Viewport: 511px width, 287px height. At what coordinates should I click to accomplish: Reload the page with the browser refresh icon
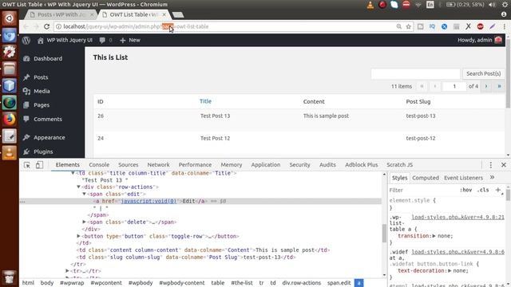[x=46, y=26]
